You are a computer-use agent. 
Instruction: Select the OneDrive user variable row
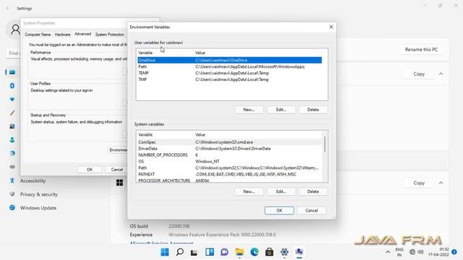229,60
